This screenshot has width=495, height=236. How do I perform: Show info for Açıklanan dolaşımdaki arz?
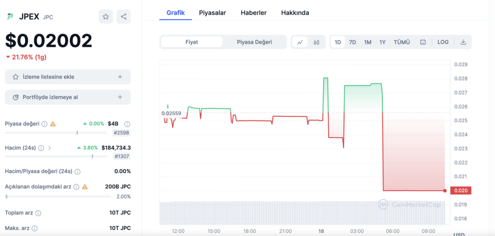tap(76, 187)
